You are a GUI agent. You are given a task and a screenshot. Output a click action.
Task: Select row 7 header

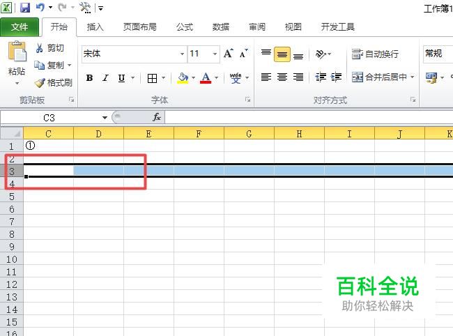coord(12,222)
